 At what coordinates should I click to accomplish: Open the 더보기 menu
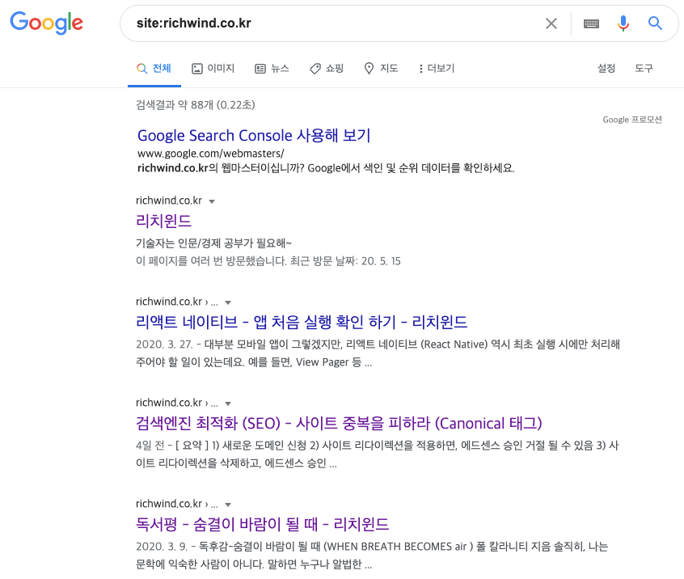437,69
